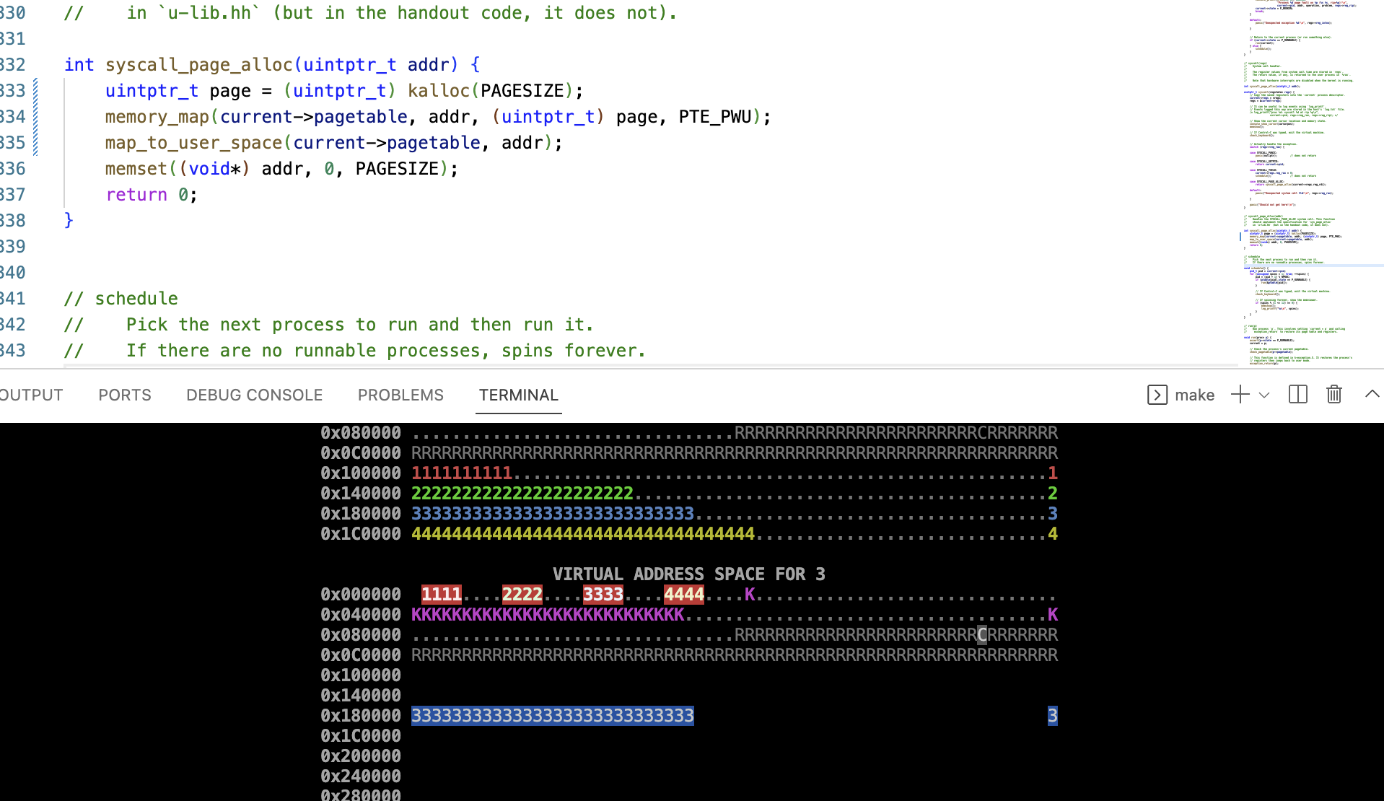Screen dimensions: 1384x801
Task: Split the terminal with the split icon
Action: pyautogui.click(x=1297, y=395)
